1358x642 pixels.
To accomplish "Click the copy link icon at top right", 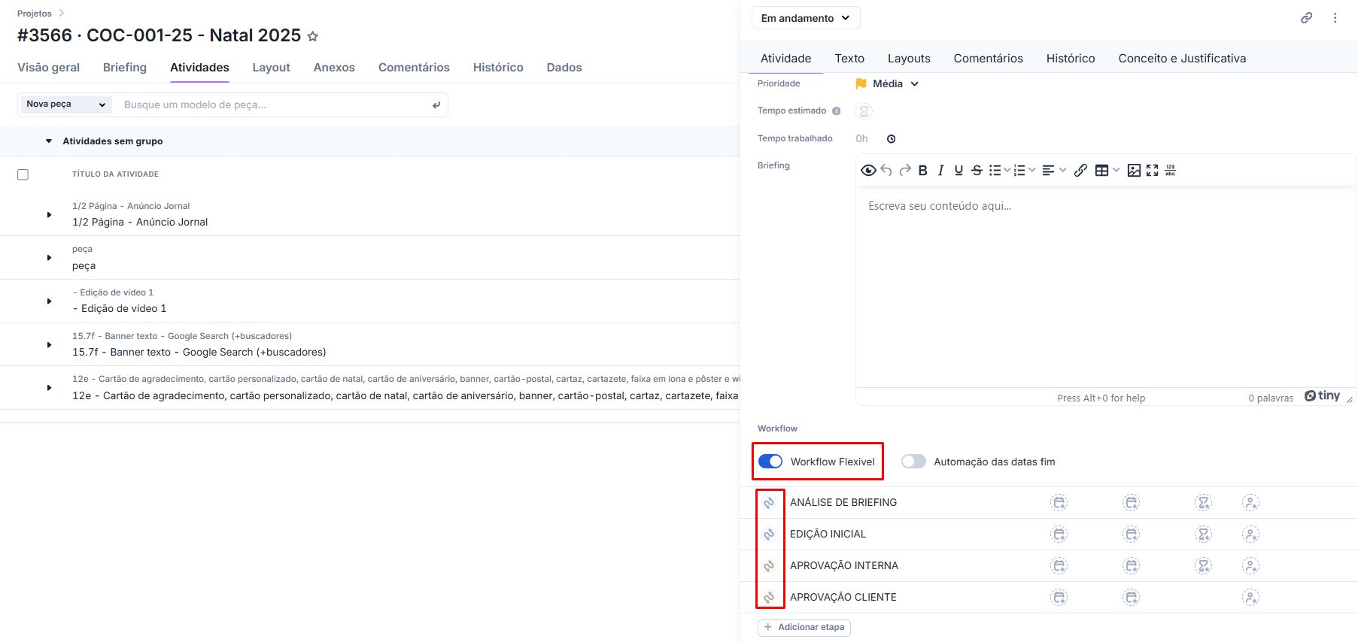I will coord(1307,18).
